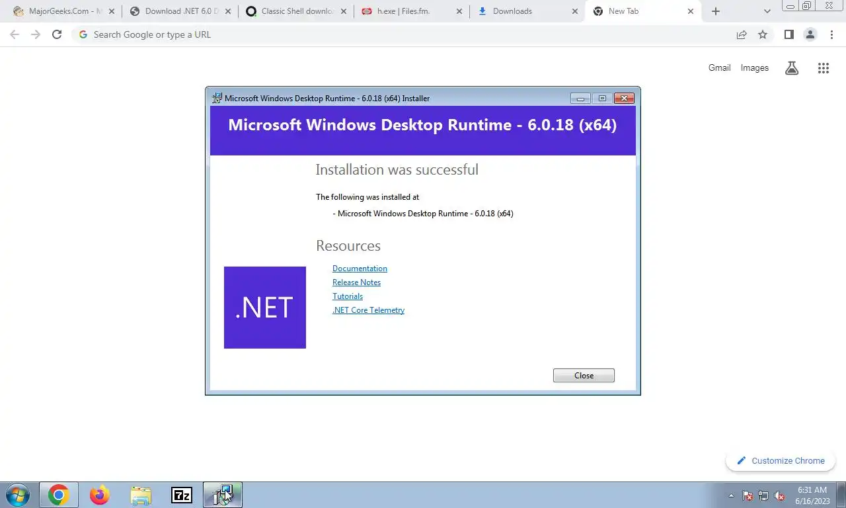Open a new Chrome tab
This screenshot has height=508, width=846.
point(716,11)
